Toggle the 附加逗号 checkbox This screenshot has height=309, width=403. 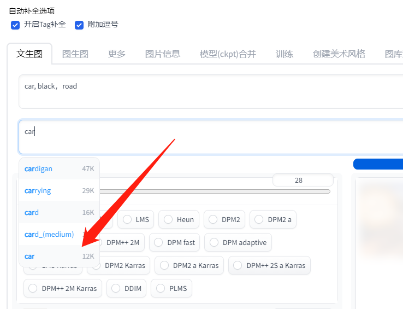click(x=79, y=25)
